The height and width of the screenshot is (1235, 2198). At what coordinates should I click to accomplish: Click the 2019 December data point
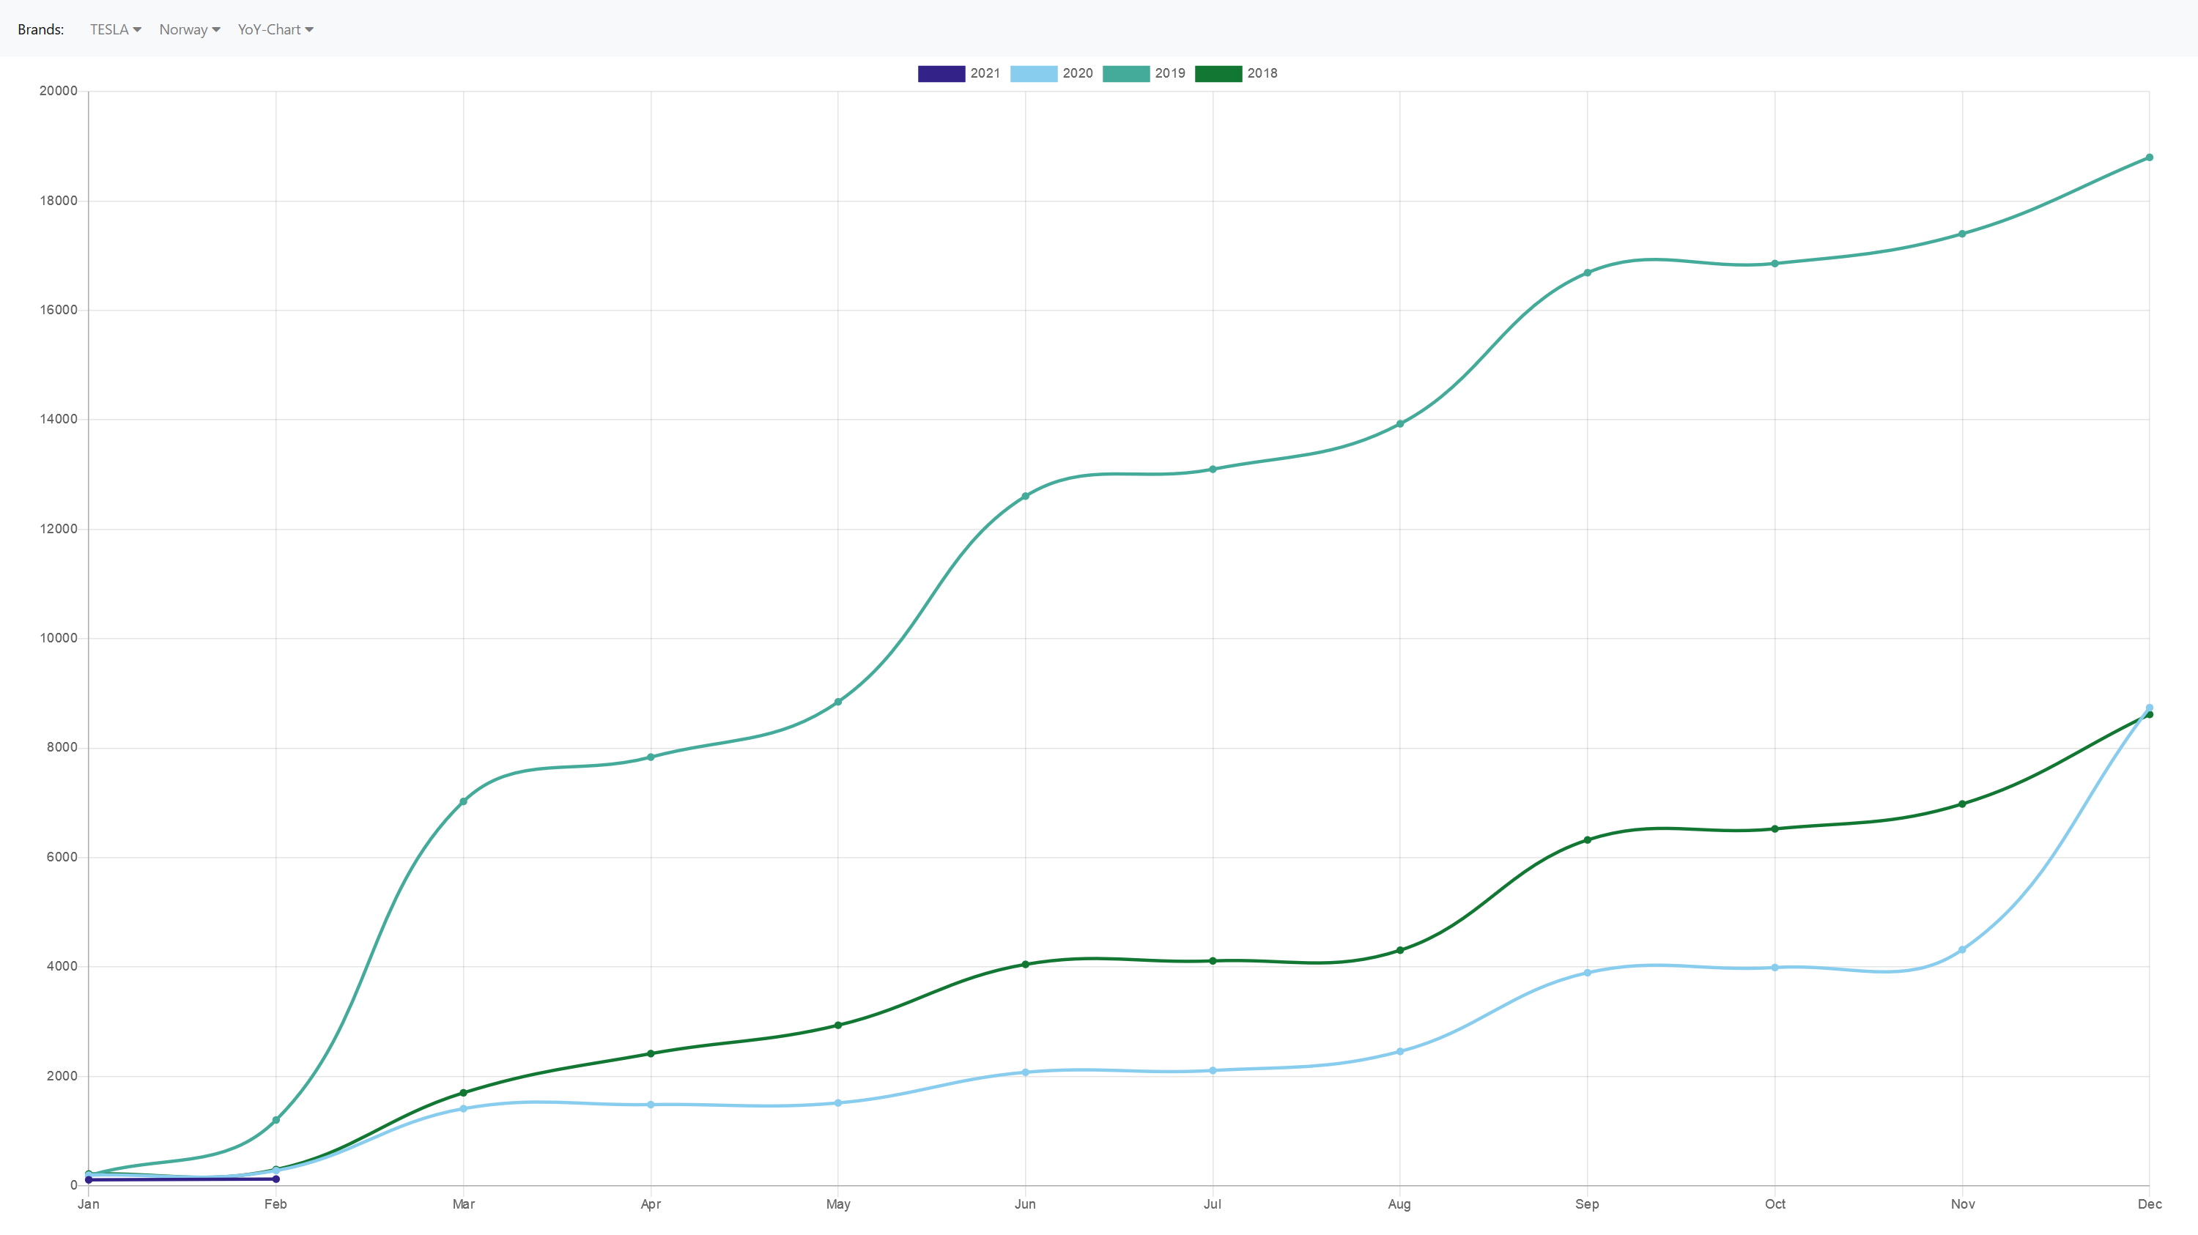coord(2148,157)
